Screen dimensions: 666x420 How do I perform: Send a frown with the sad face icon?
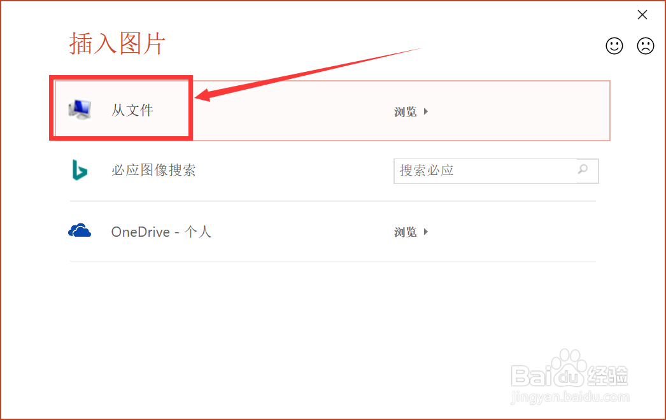click(x=645, y=46)
